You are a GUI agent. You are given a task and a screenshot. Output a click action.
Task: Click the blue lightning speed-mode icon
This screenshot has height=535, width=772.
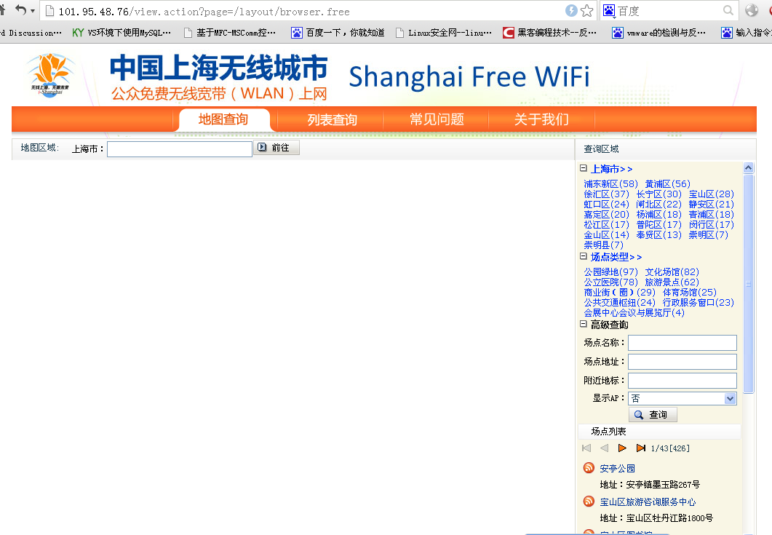click(x=571, y=10)
